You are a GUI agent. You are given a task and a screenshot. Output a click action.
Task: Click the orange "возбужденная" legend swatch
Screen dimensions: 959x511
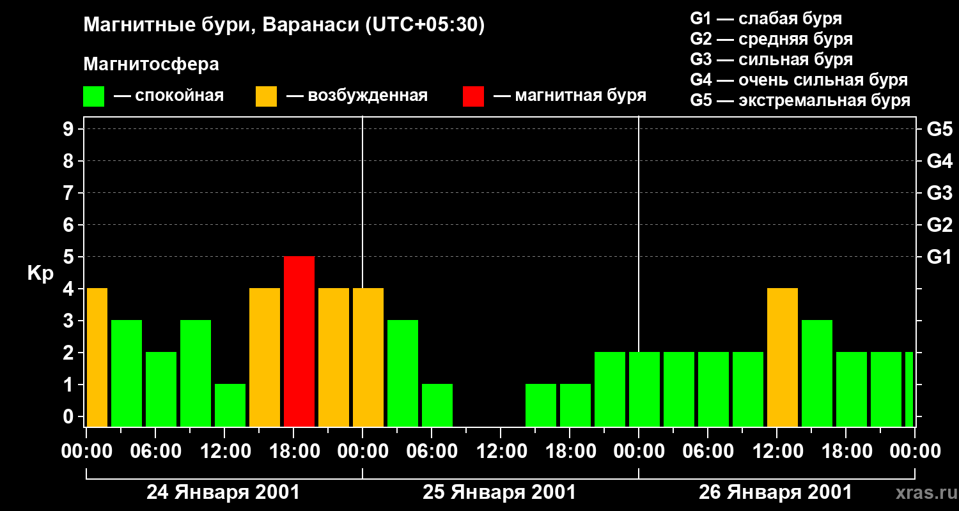coord(266,96)
